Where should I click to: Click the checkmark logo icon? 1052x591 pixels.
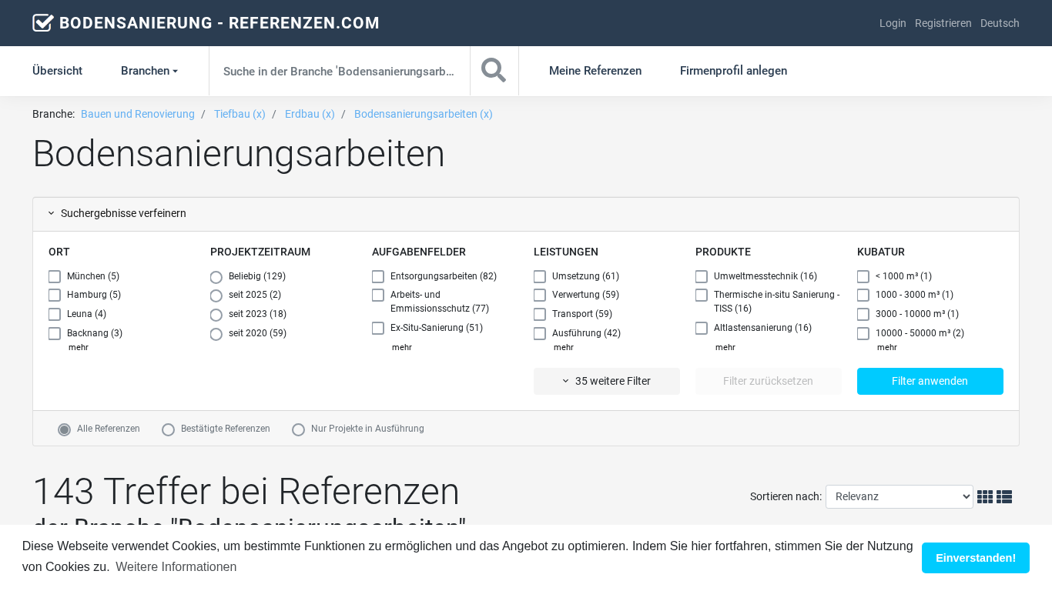43,23
